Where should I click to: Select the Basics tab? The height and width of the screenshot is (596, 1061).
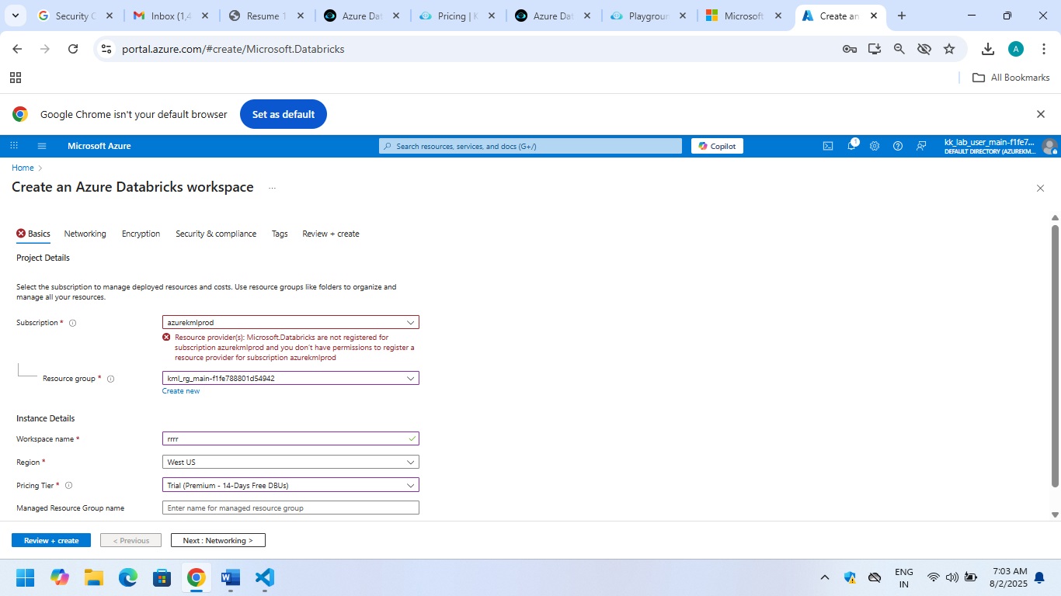coord(33,234)
